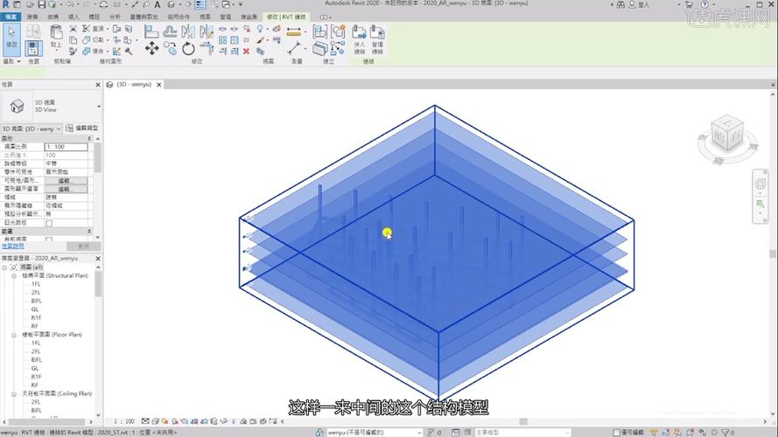Switch to the Manage ribbon tab
The image size is (778, 437).
tap(225, 17)
